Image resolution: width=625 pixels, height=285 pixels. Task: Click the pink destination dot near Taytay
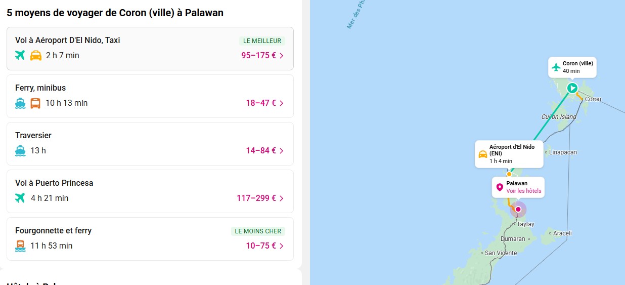pyautogui.click(x=518, y=209)
